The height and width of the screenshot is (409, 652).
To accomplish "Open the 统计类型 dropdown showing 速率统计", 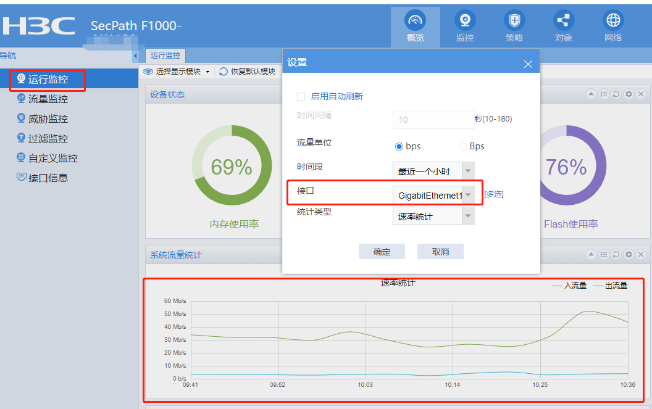I will 433,216.
